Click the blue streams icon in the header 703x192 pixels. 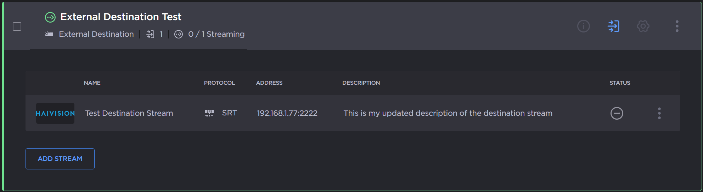point(613,26)
